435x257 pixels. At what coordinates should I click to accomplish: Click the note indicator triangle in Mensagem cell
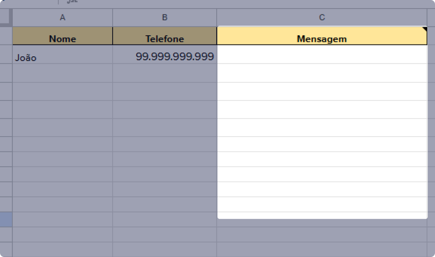424,29
